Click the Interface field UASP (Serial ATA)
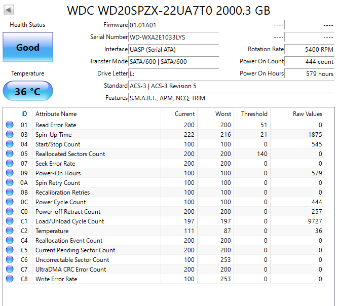The height and width of the screenshot is (306, 339). [174, 50]
